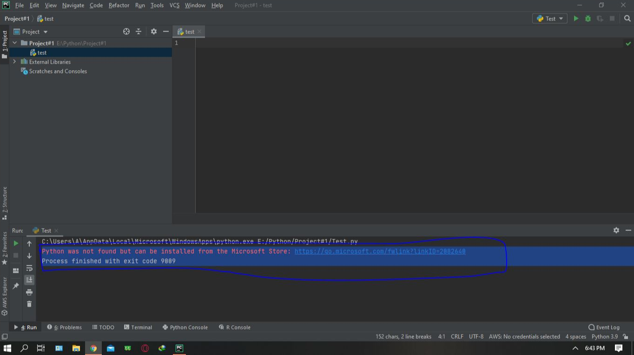Hide the Run tool window
634x355 pixels.
tap(628, 230)
